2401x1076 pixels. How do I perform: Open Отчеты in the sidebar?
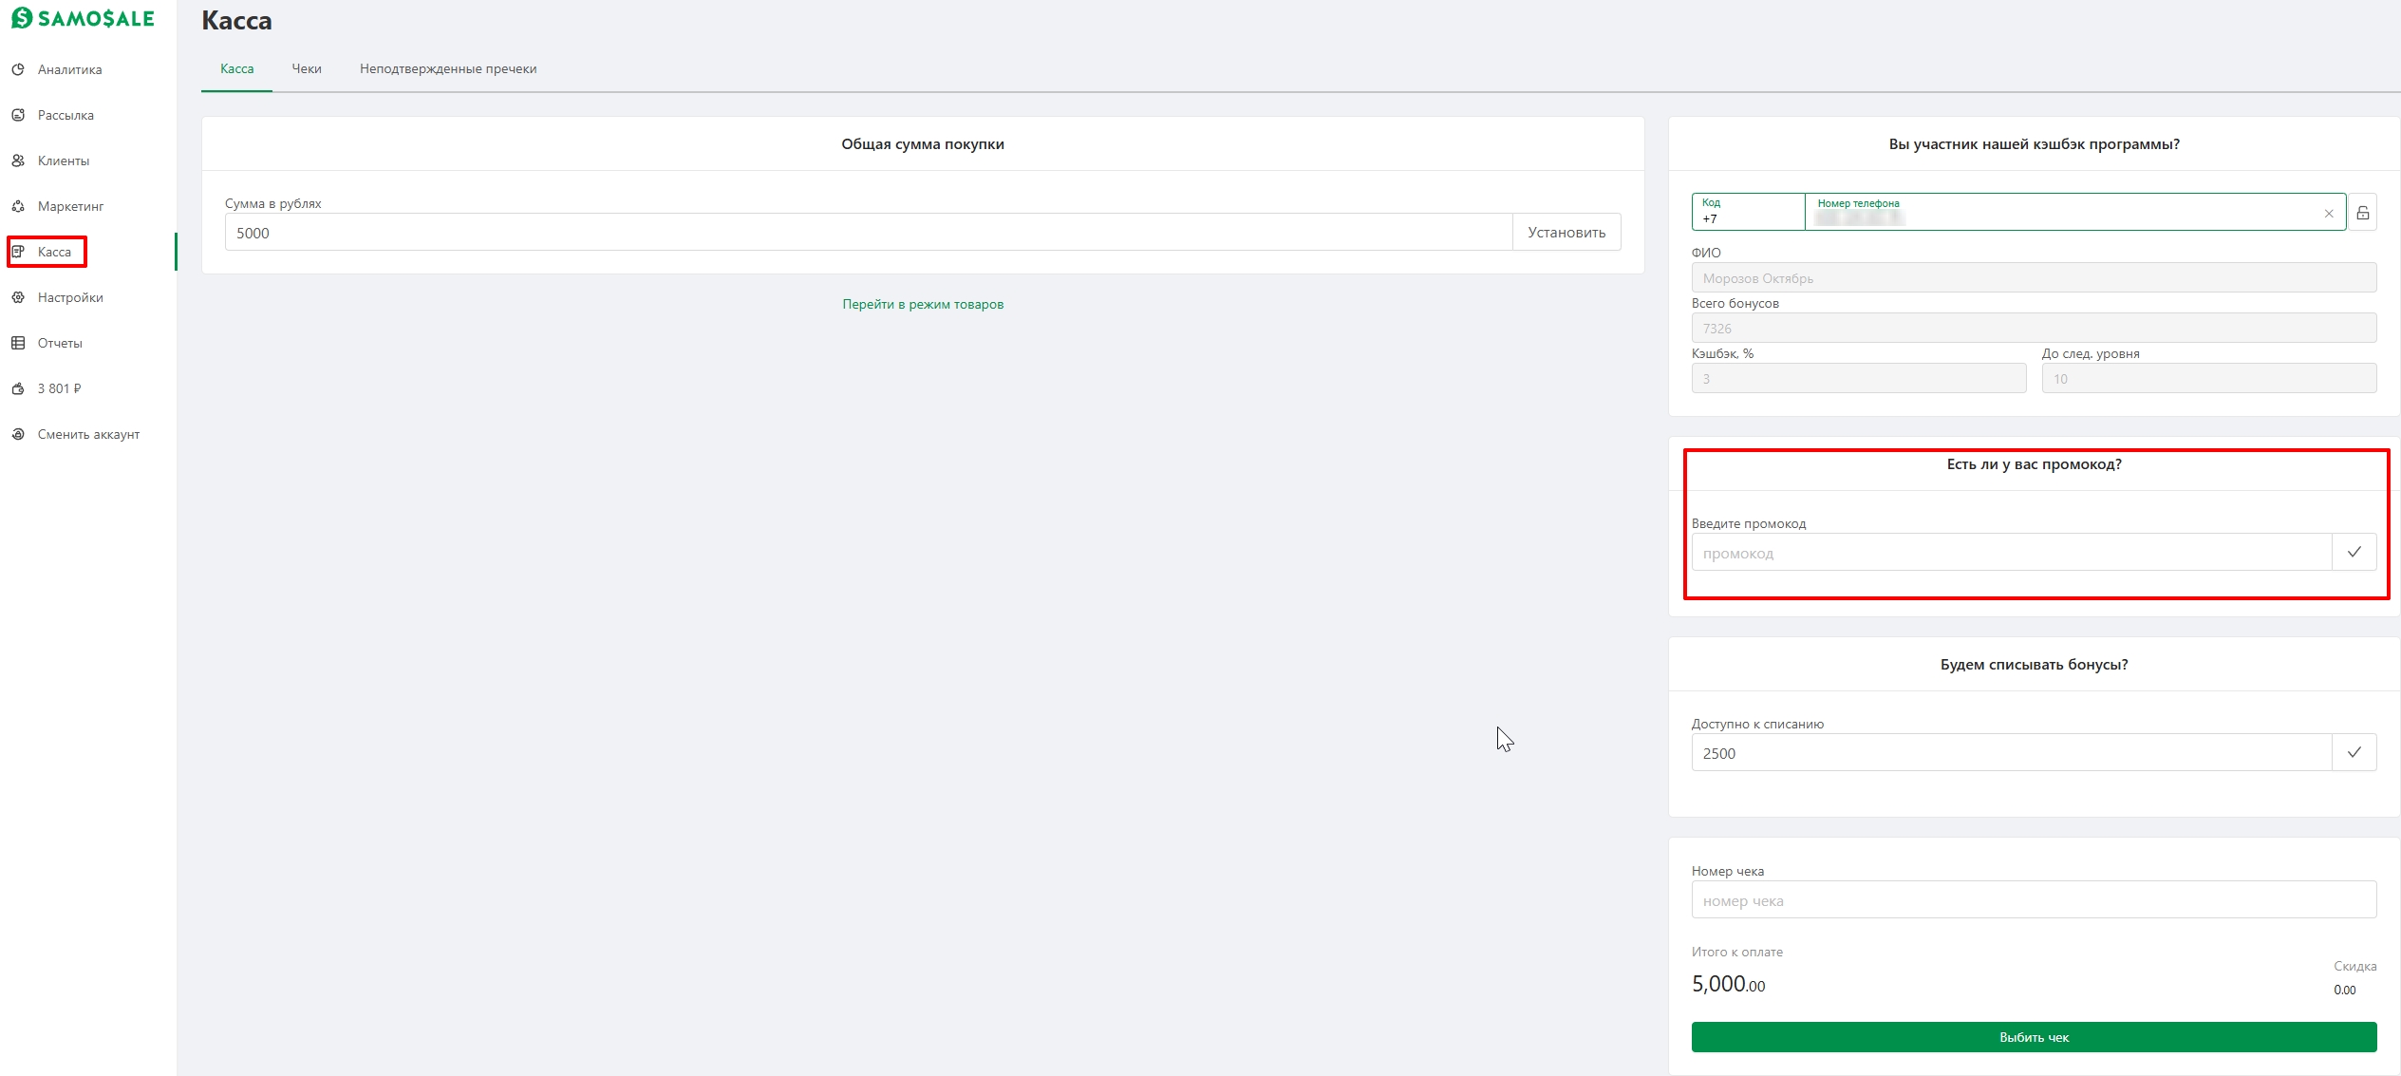tap(60, 343)
